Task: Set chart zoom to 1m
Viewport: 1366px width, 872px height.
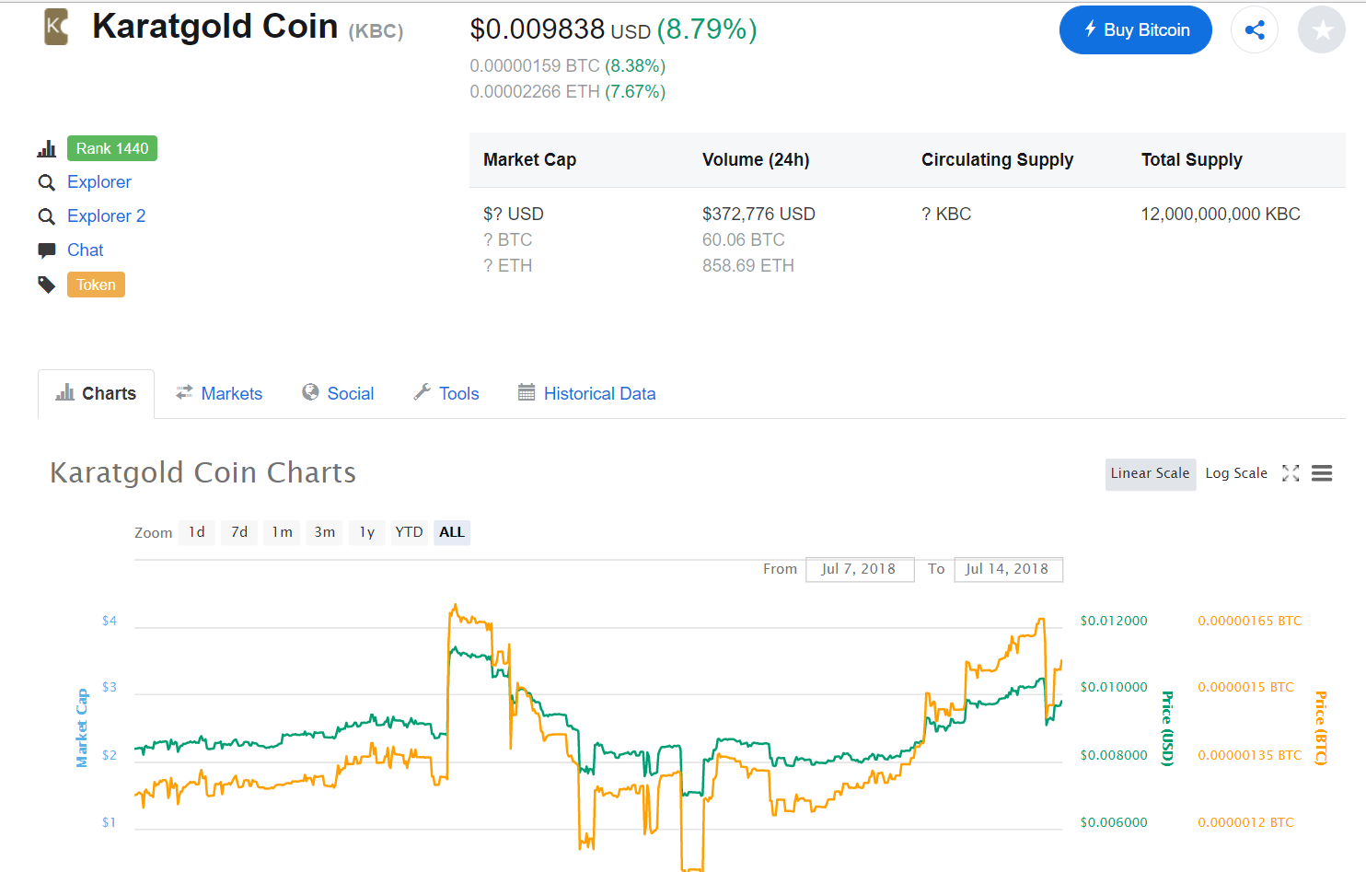Action: tap(282, 532)
